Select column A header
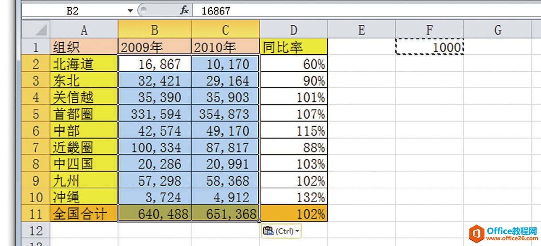Image resolution: width=541 pixels, height=246 pixels. point(84,30)
